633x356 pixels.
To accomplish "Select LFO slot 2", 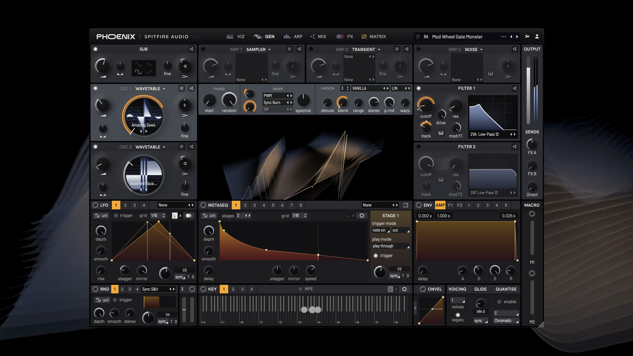I will tap(125, 205).
